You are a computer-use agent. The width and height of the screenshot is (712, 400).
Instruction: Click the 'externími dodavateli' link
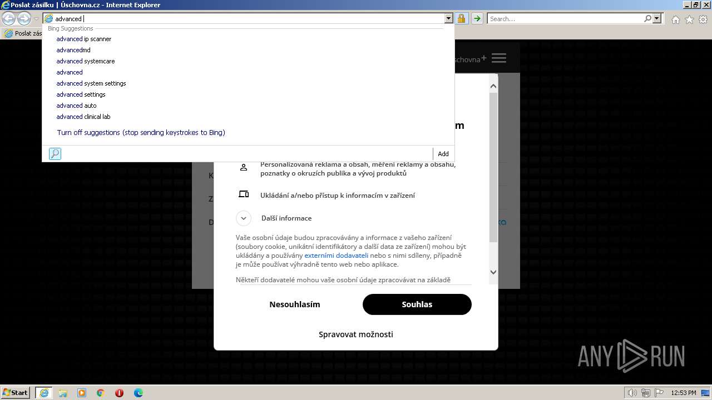coord(336,256)
